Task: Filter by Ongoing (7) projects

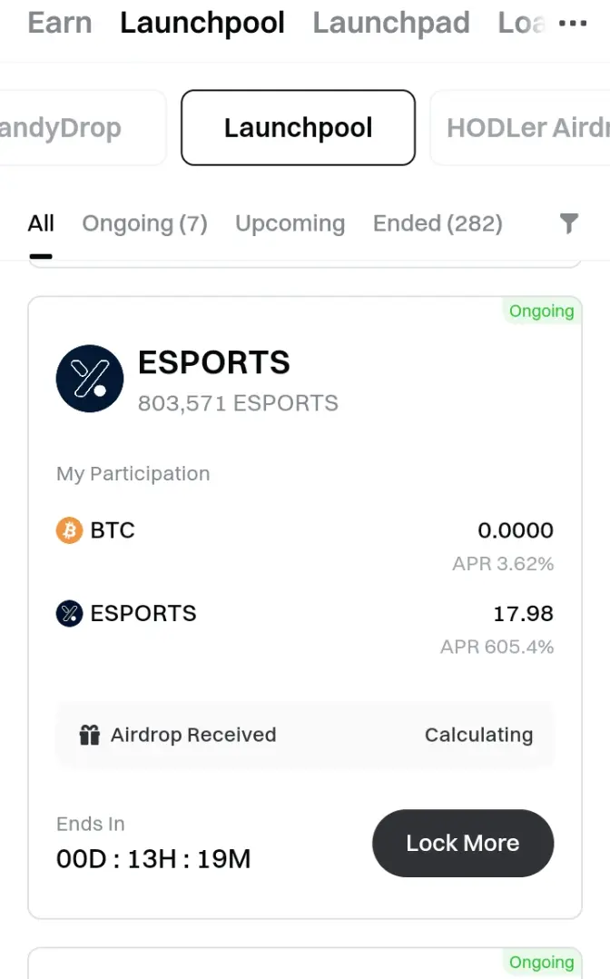Action: [145, 223]
